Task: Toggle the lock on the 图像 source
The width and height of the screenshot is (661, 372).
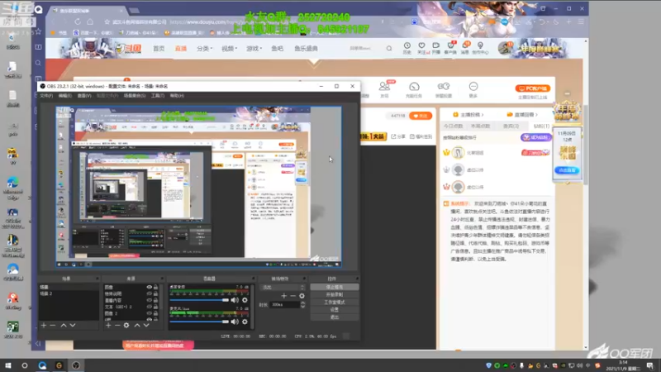Action: tap(156, 287)
